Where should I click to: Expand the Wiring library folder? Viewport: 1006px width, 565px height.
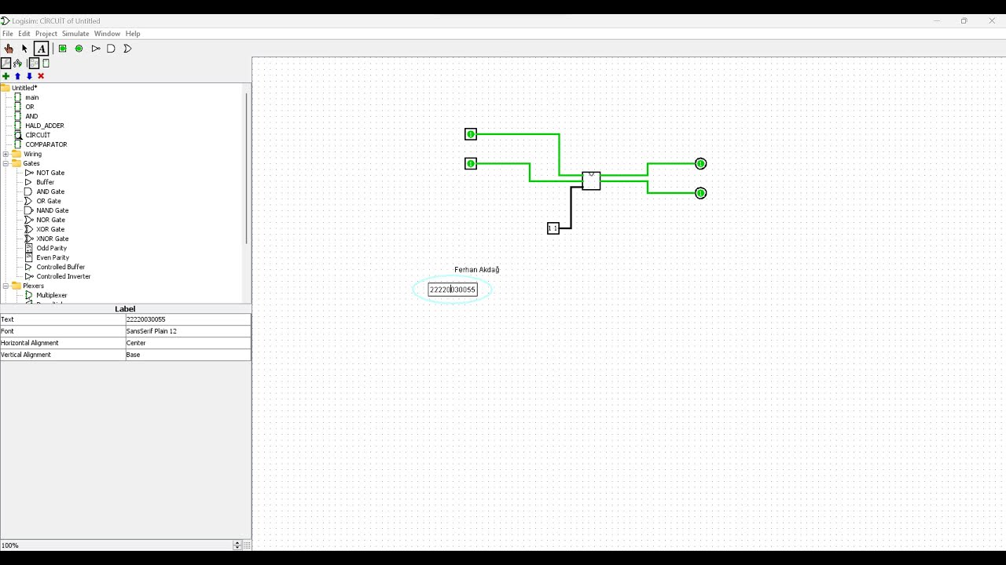pyautogui.click(x=6, y=154)
